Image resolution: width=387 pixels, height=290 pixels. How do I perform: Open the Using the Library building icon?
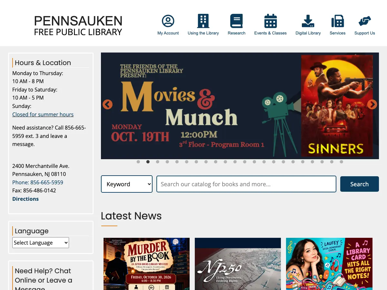click(x=203, y=21)
